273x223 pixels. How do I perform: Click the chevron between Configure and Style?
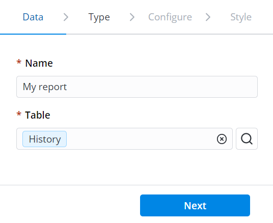pos(208,17)
